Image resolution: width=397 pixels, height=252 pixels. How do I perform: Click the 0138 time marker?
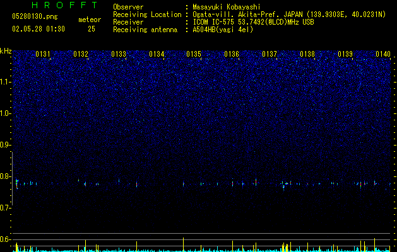click(x=307, y=54)
